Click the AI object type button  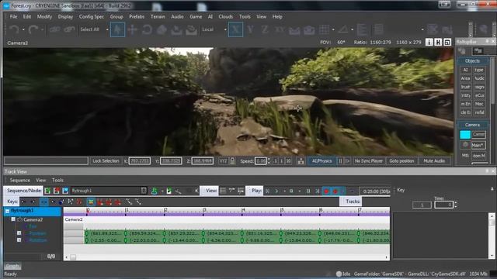point(465,70)
